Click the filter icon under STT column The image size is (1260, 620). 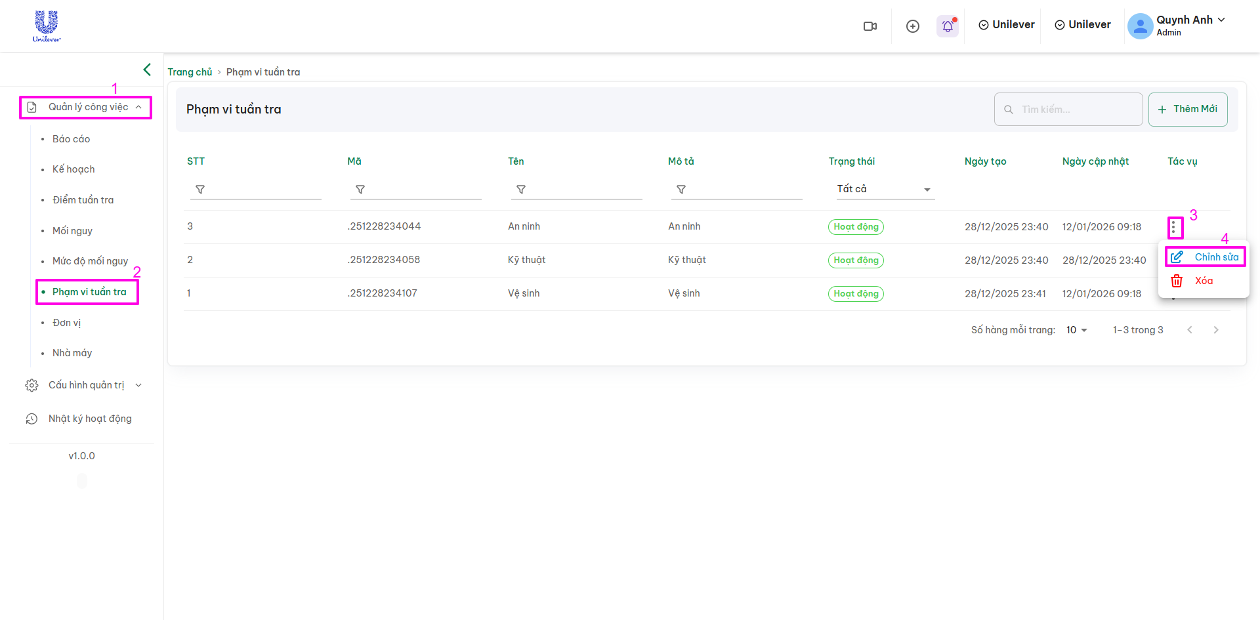click(200, 190)
